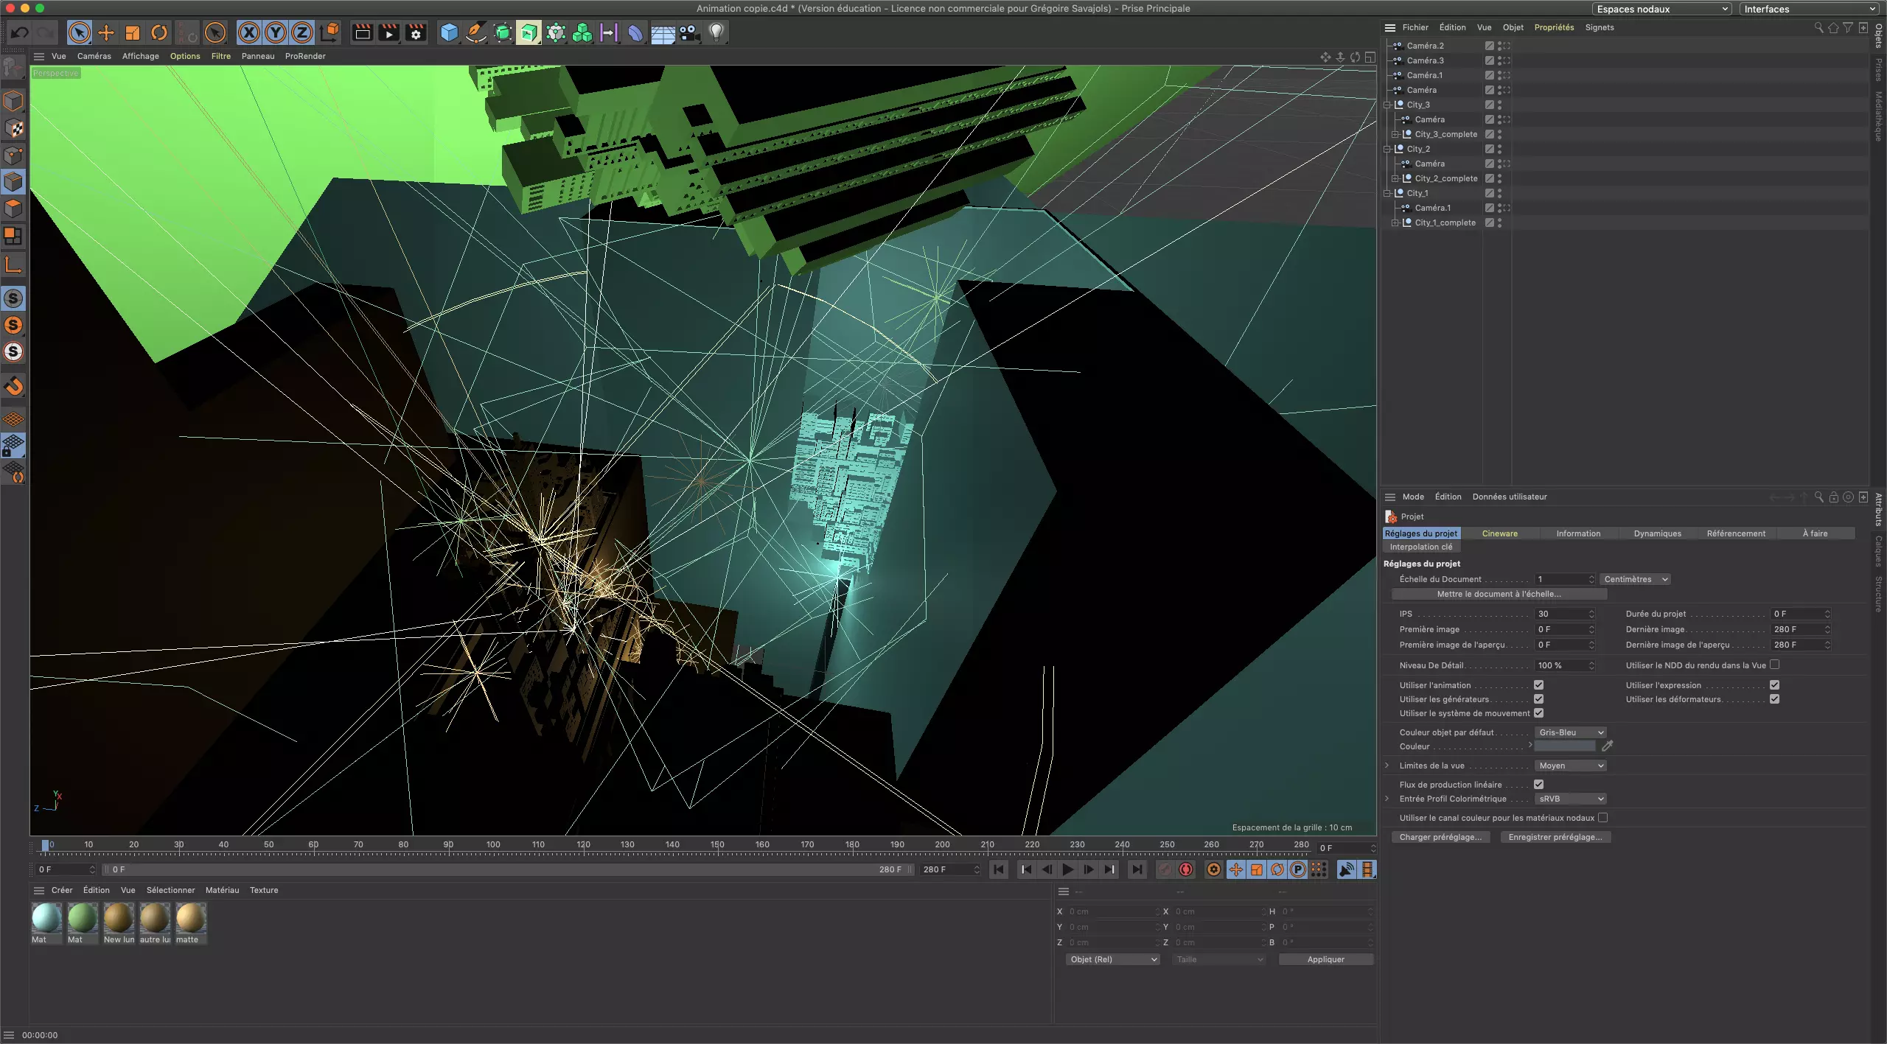Select the Move tool in top toolbar
Screen dimensions: 1887x1044
click(x=106, y=32)
